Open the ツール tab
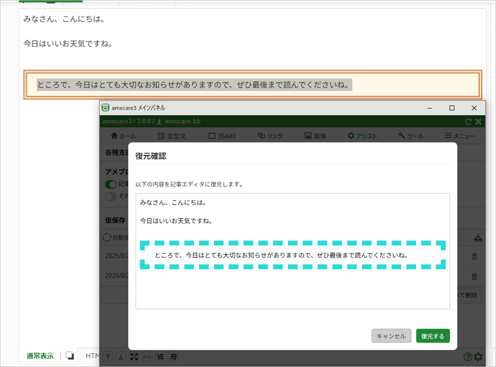The width and height of the screenshot is (496, 367). tap(411, 136)
